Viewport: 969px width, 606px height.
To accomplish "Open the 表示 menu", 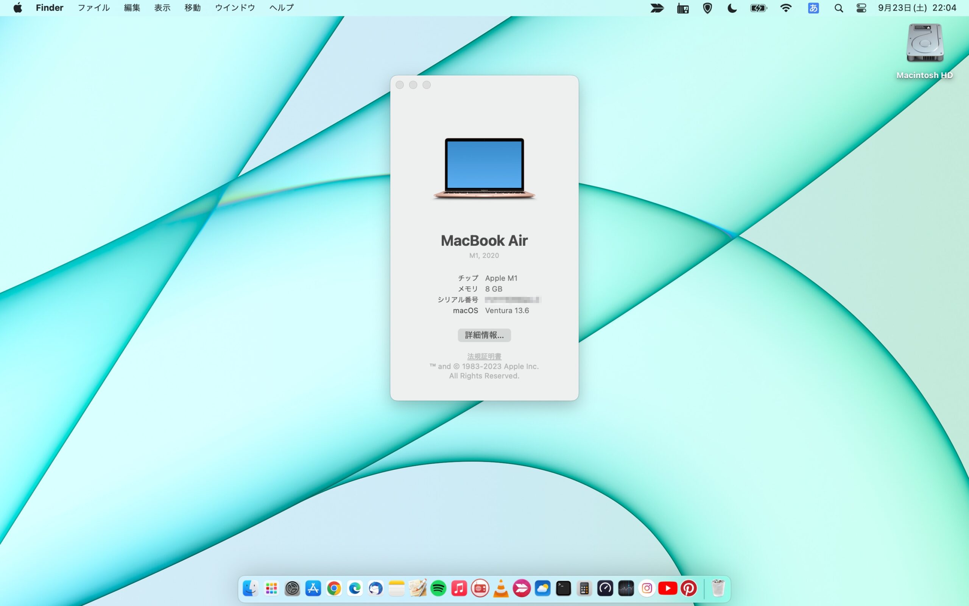I will [x=162, y=8].
